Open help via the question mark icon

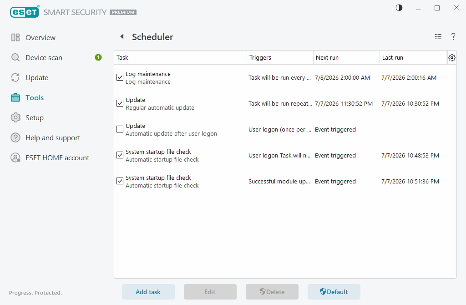coord(453,36)
